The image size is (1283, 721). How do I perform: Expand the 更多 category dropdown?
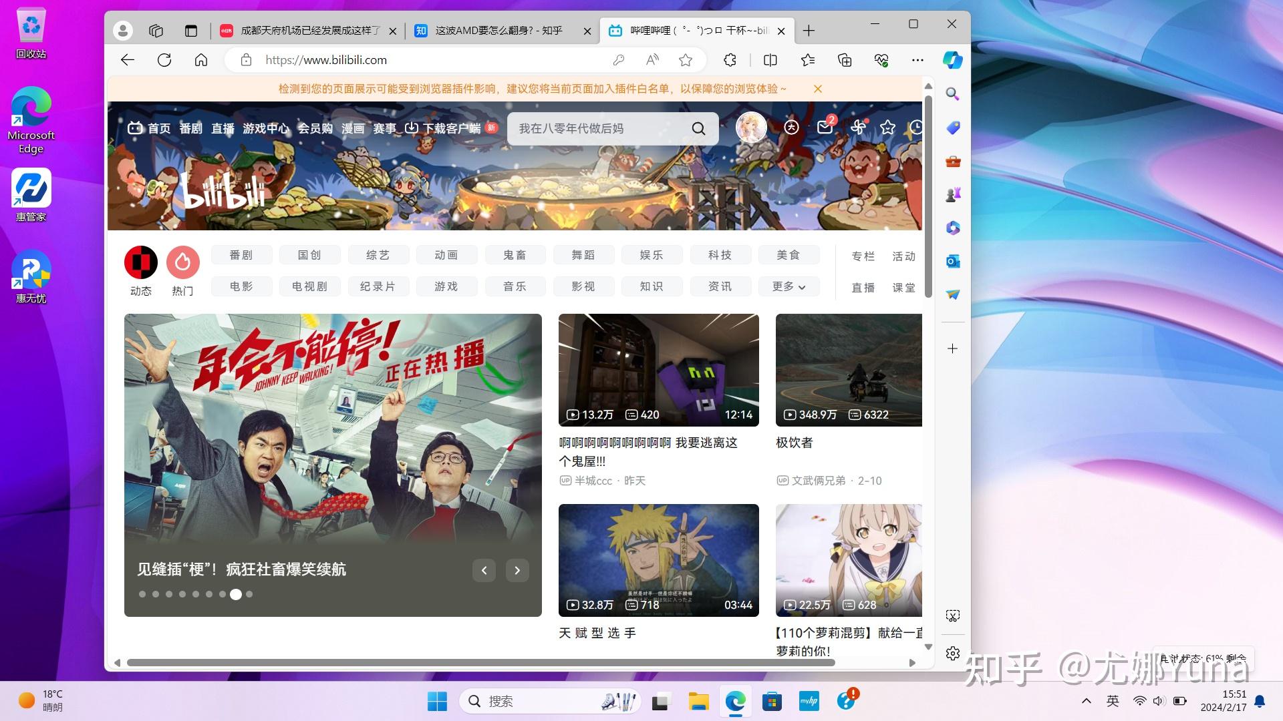tap(789, 286)
